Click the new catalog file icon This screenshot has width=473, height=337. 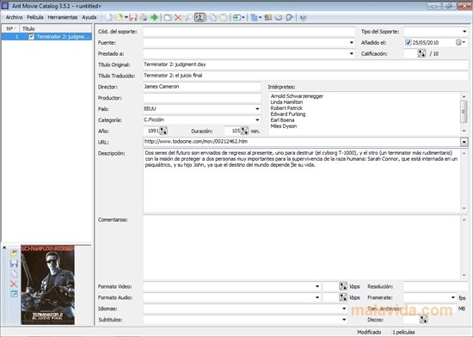(x=108, y=17)
